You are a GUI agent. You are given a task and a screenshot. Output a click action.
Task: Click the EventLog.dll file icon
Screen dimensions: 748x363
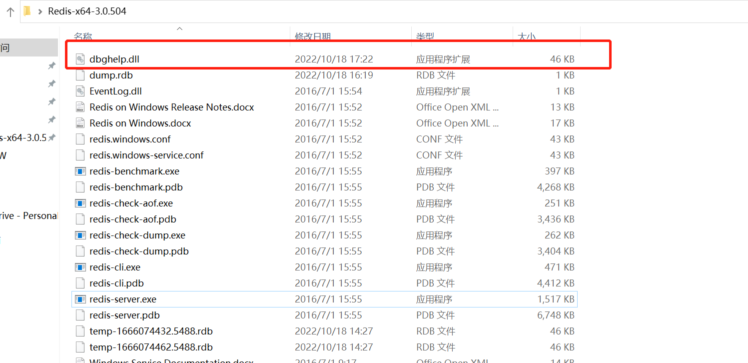[80, 91]
